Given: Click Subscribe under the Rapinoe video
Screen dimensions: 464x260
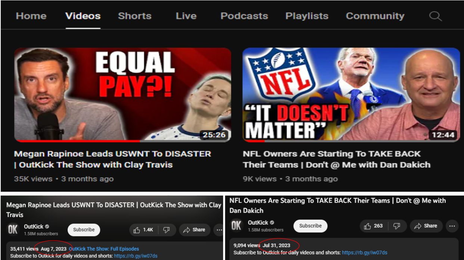Looking at the screenshot, I should click(84, 230).
